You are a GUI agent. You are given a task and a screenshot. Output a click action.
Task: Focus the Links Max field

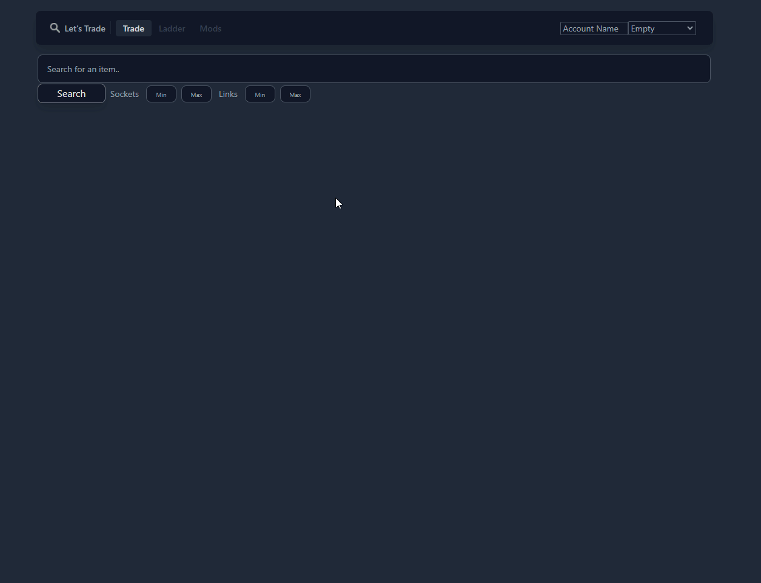tap(295, 94)
